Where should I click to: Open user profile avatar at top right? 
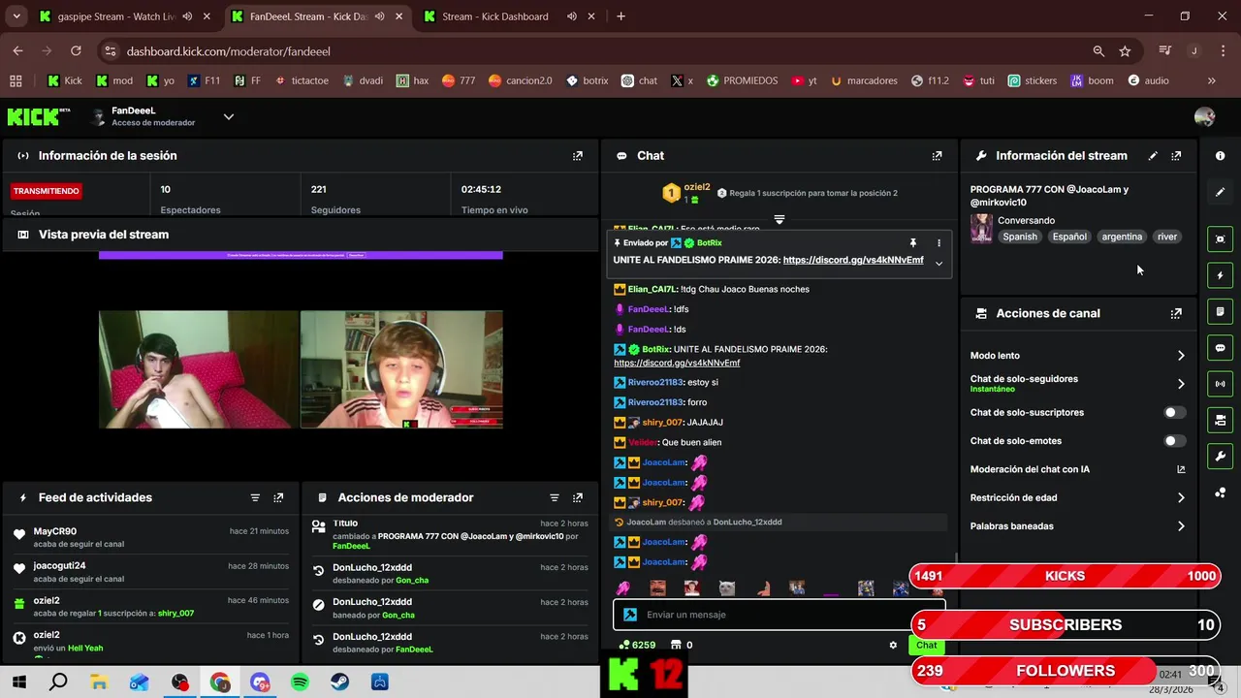click(1204, 117)
